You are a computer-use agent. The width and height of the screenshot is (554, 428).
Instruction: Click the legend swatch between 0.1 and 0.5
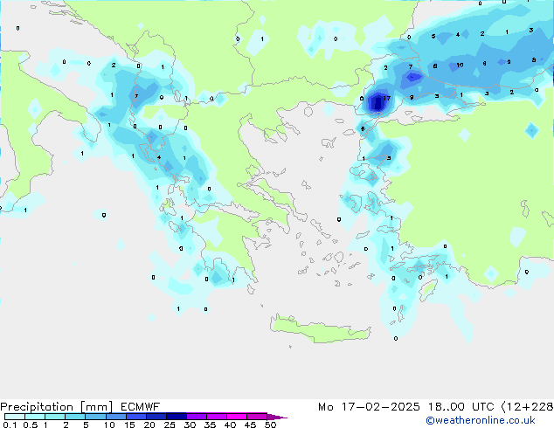point(15,417)
